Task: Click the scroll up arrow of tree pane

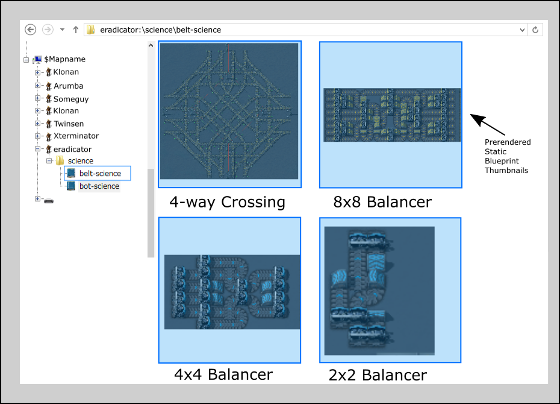Action: coord(151,45)
